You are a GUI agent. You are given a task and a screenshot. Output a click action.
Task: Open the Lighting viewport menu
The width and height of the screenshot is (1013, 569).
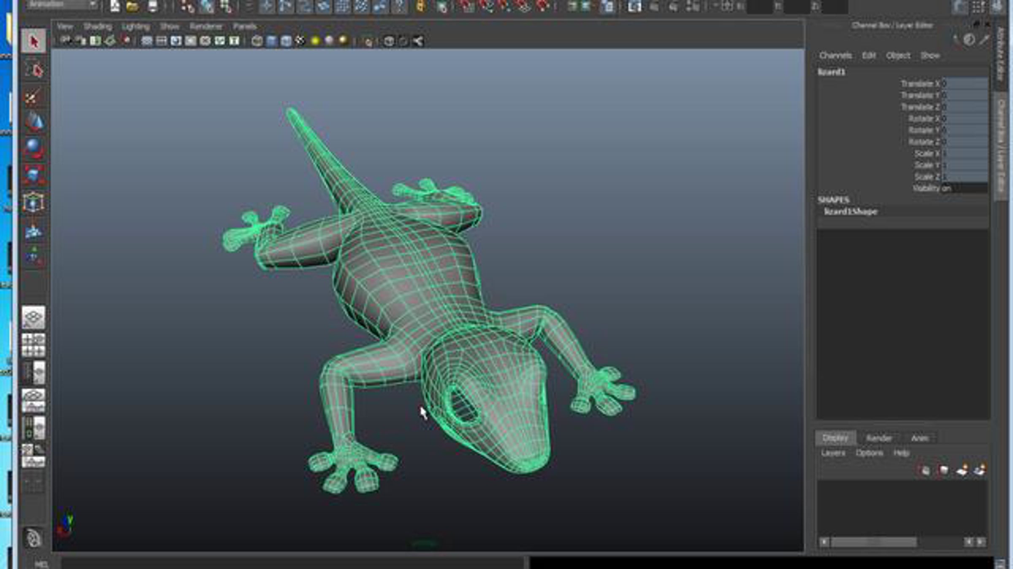135,26
